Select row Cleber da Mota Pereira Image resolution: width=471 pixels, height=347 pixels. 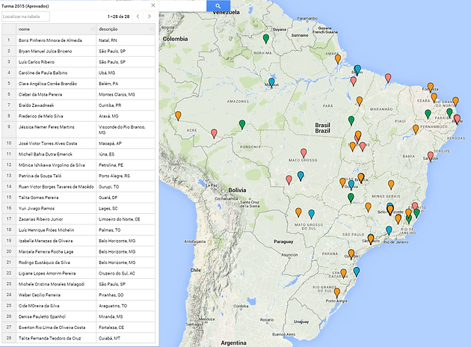tap(78, 94)
